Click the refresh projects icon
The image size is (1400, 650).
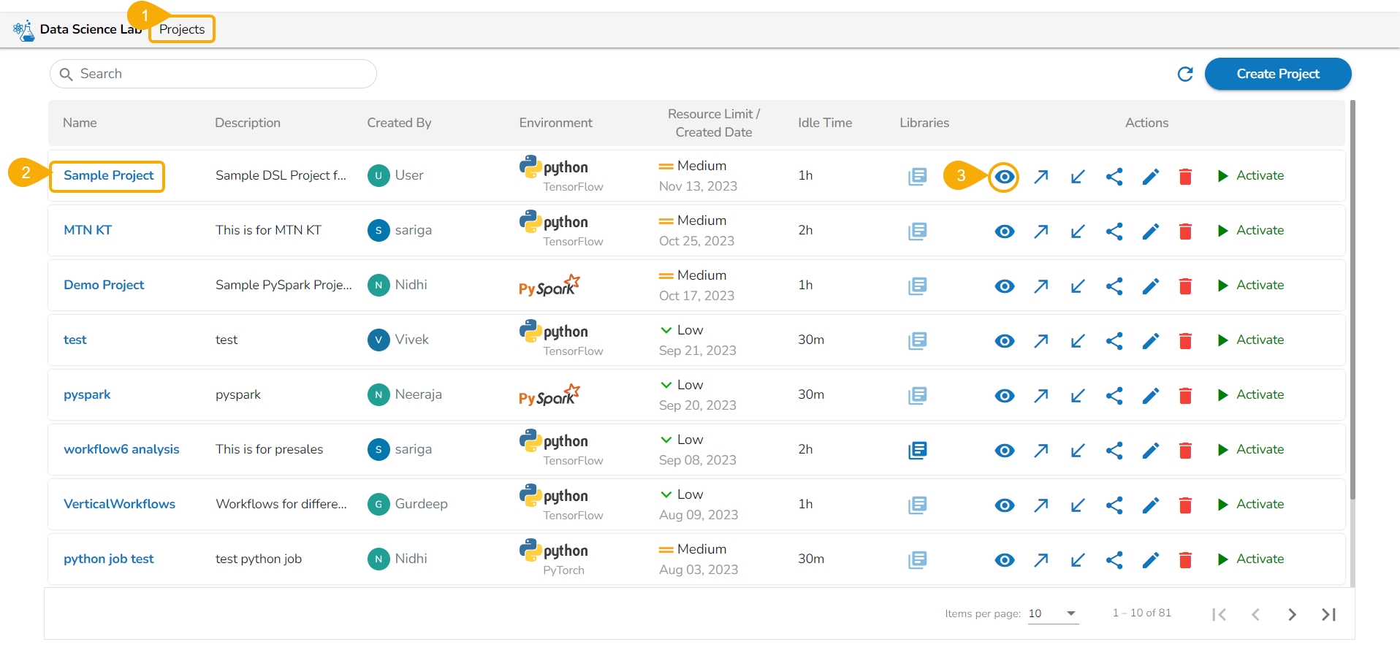(x=1184, y=74)
